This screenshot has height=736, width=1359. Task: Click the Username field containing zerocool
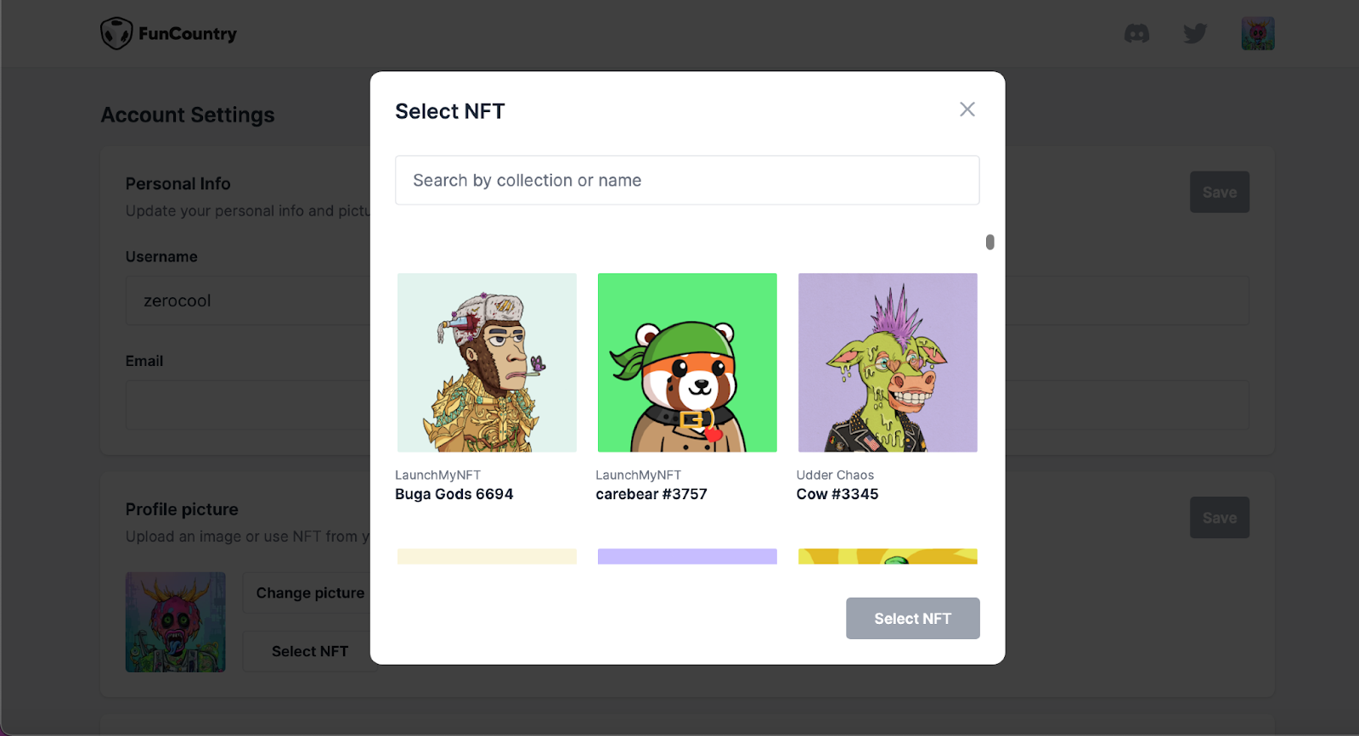click(248, 301)
